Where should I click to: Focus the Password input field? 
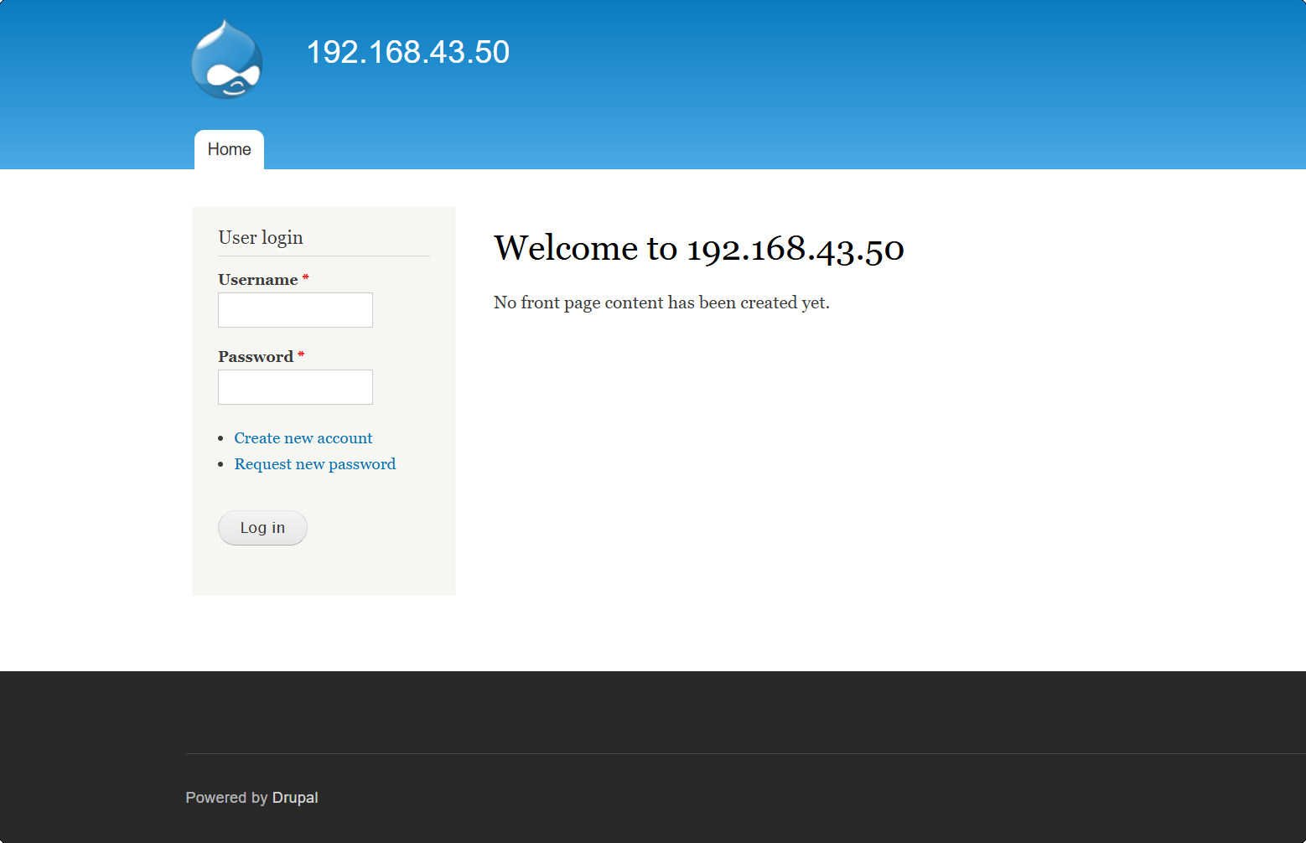click(x=295, y=387)
